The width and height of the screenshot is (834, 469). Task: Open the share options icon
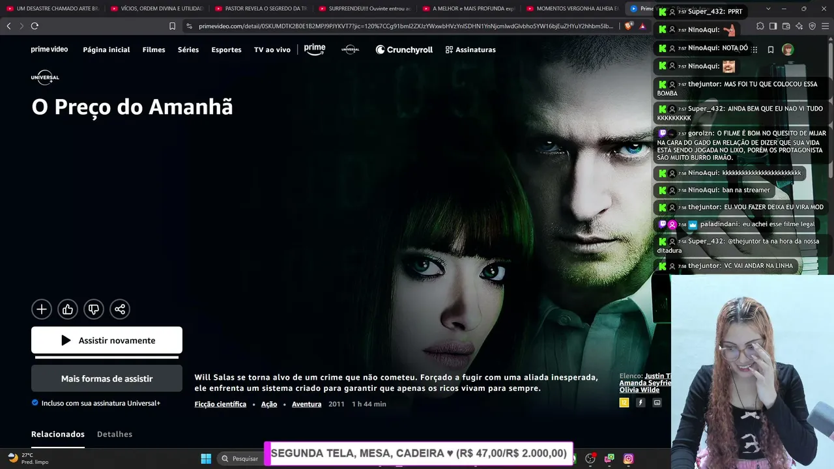click(120, 309)
